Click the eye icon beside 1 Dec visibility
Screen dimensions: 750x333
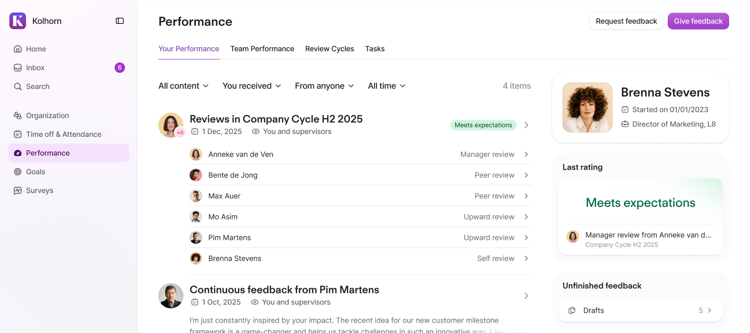click(x=256, y=132)
